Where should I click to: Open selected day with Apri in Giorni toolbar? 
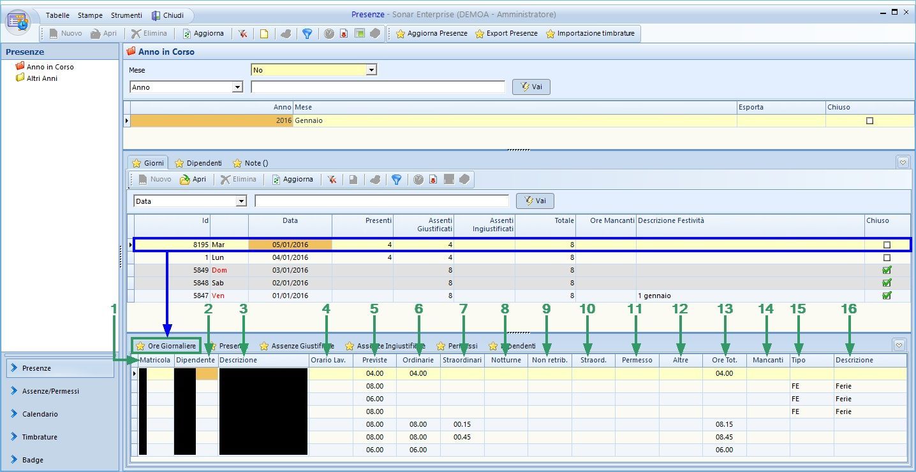pos(193,180)
